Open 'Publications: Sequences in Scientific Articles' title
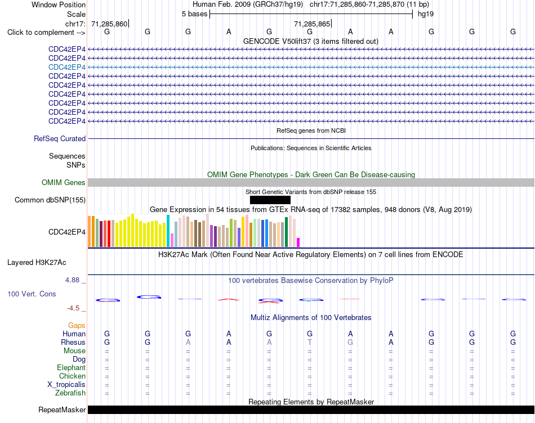This screenshot has height=423, width=535. point(311,148)
